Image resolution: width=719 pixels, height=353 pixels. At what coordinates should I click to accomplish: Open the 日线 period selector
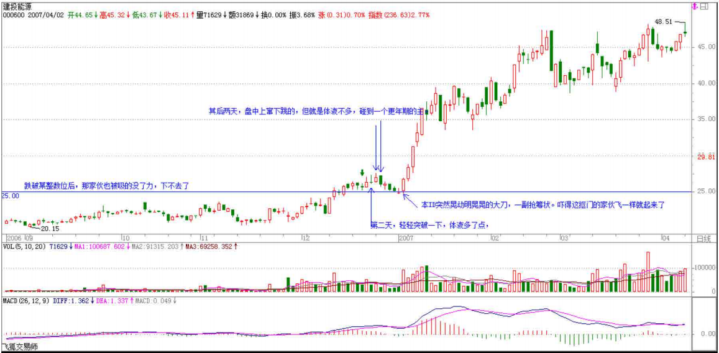(x=702, y=239)
